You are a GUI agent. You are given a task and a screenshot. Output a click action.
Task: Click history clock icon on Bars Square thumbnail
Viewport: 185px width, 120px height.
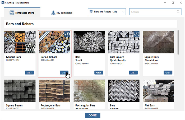click(136, 34)
